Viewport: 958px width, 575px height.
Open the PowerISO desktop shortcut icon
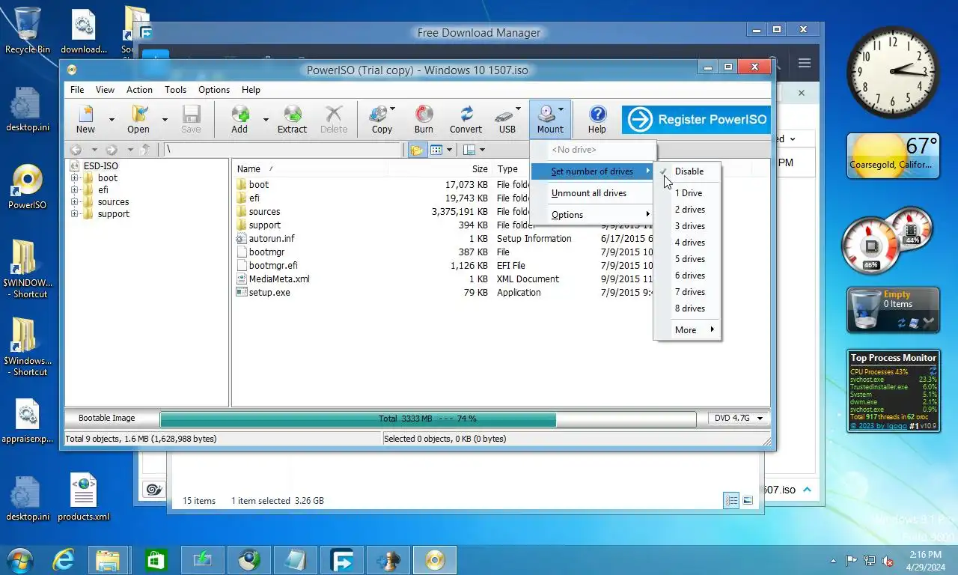(x=28, y=186)
